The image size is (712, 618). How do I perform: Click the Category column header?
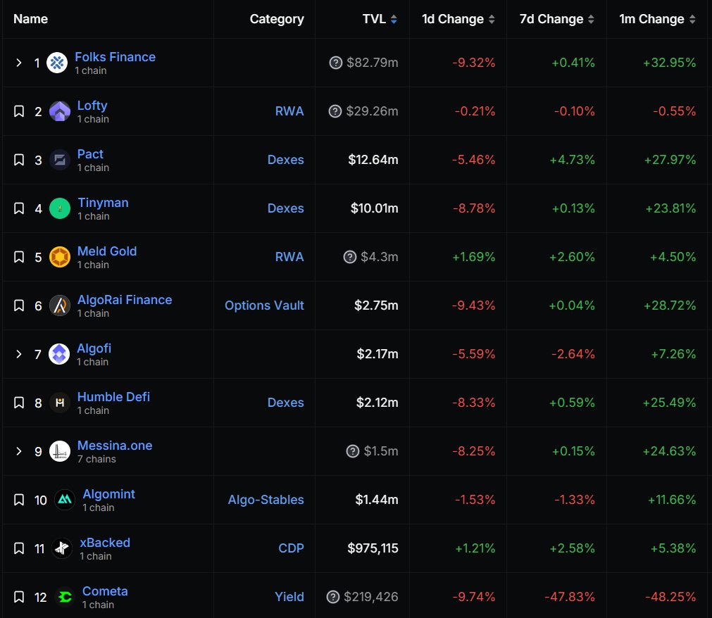(277, 19)
